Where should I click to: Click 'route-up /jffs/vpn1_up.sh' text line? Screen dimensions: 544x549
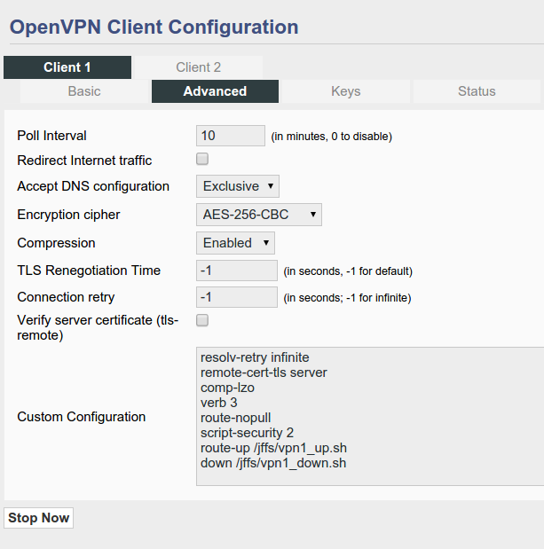273,448
